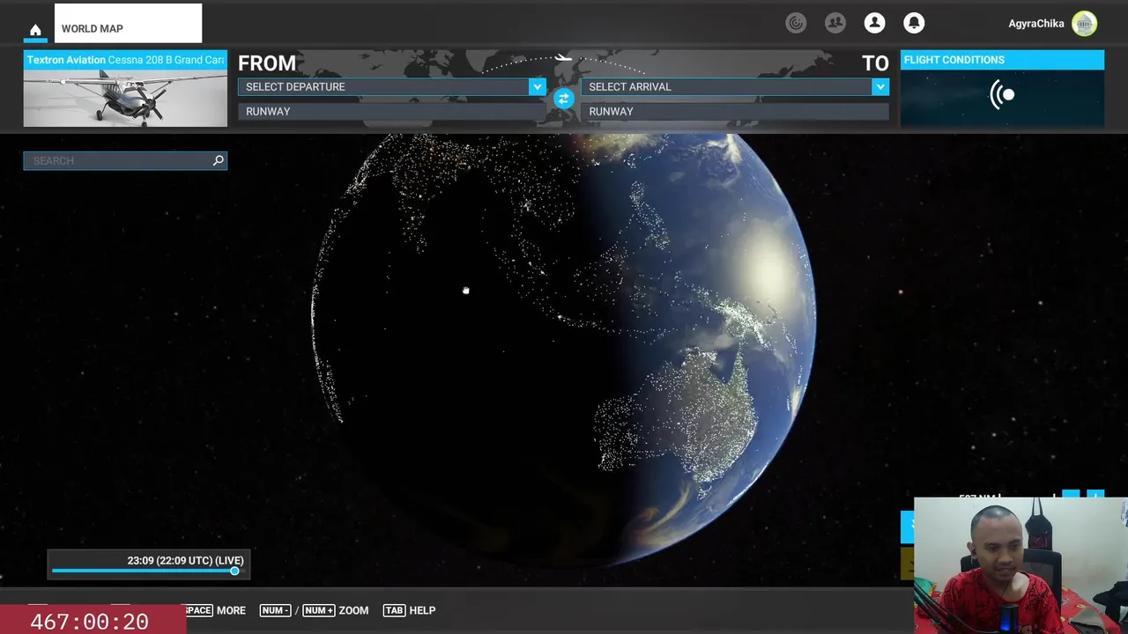Image resolution: width=1128 pixels, height=634 pixels.
Task: Click the NUM + zoom in key
Action: [318, 610]
